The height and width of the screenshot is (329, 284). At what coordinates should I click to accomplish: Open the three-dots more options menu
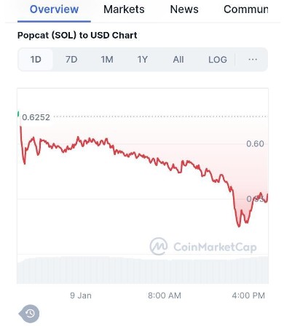tap(253, 60)
